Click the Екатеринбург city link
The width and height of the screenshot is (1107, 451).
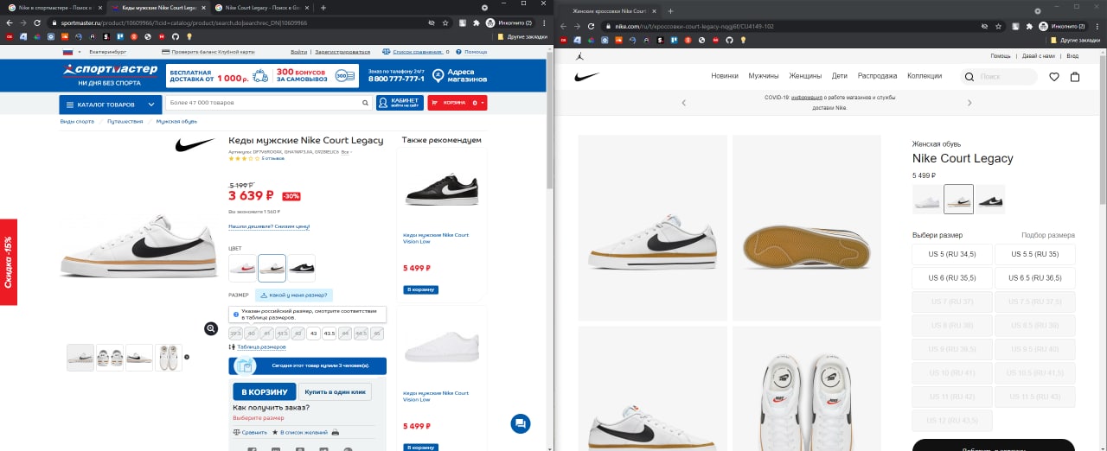coord(107,52)
